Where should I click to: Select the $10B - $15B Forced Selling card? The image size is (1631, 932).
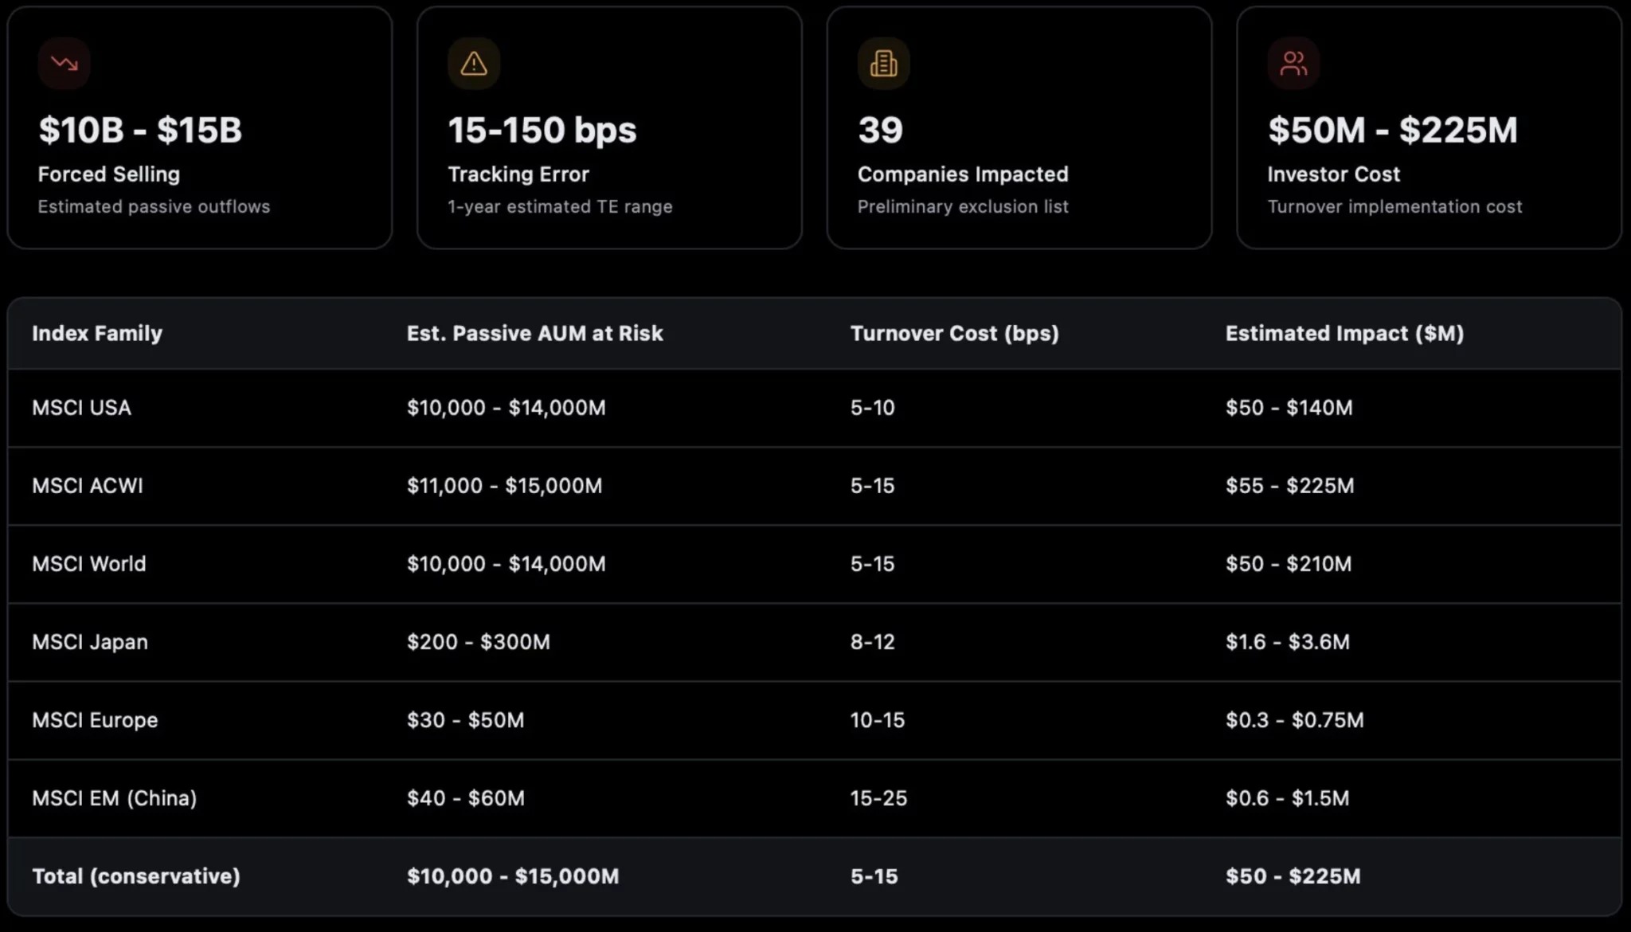coord(200,127)
